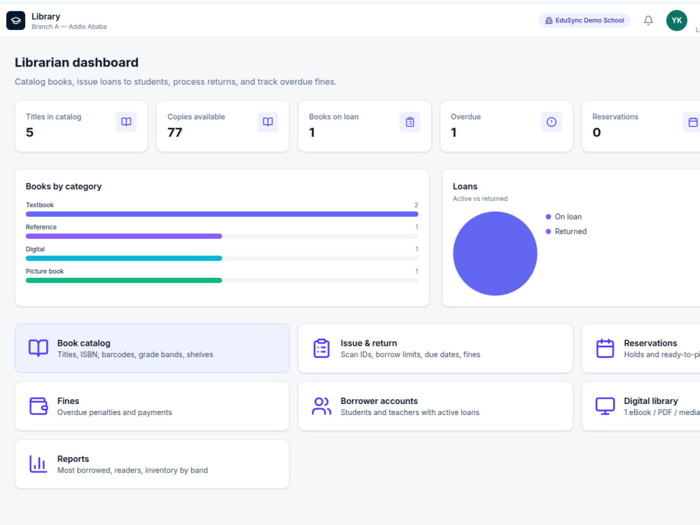Click the graduation cap Library logo
700x525 pixels.
(x=15, y=20)
